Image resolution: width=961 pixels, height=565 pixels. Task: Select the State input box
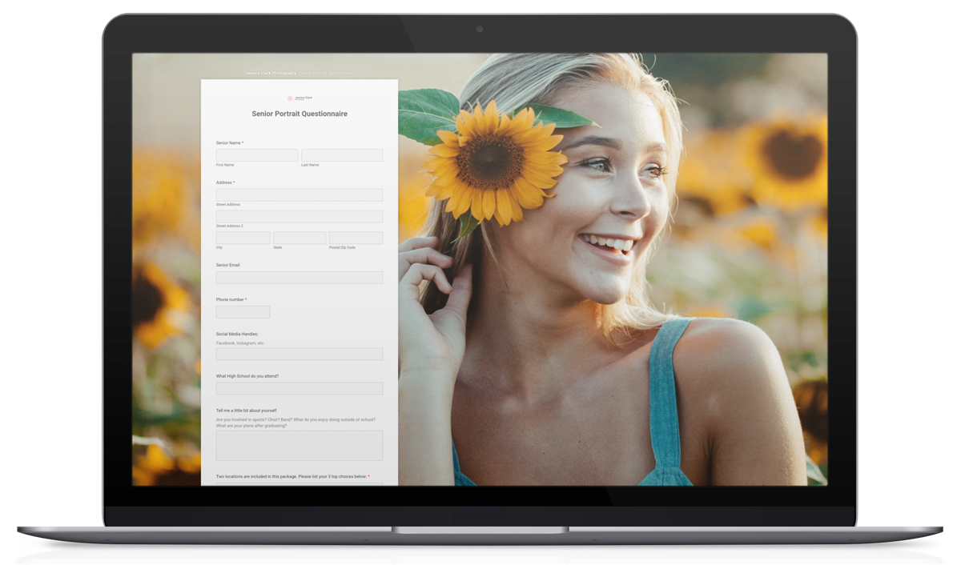coord(299,238)
